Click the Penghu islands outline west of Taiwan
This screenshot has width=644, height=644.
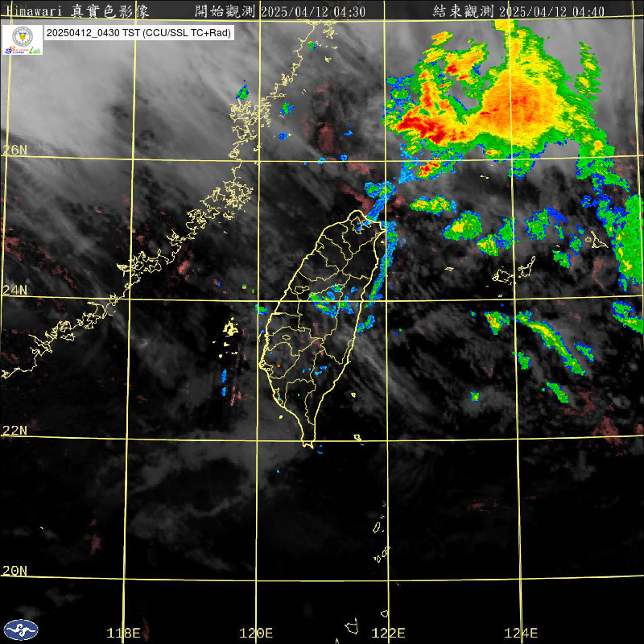230,328
